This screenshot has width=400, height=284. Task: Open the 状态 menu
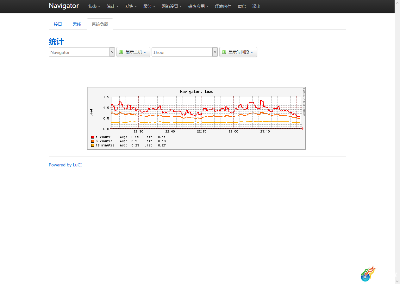tap(94, 6)
